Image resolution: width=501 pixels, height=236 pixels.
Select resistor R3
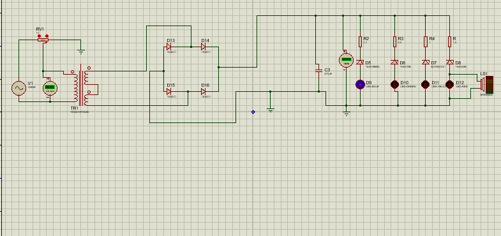(x=394, y=41)
